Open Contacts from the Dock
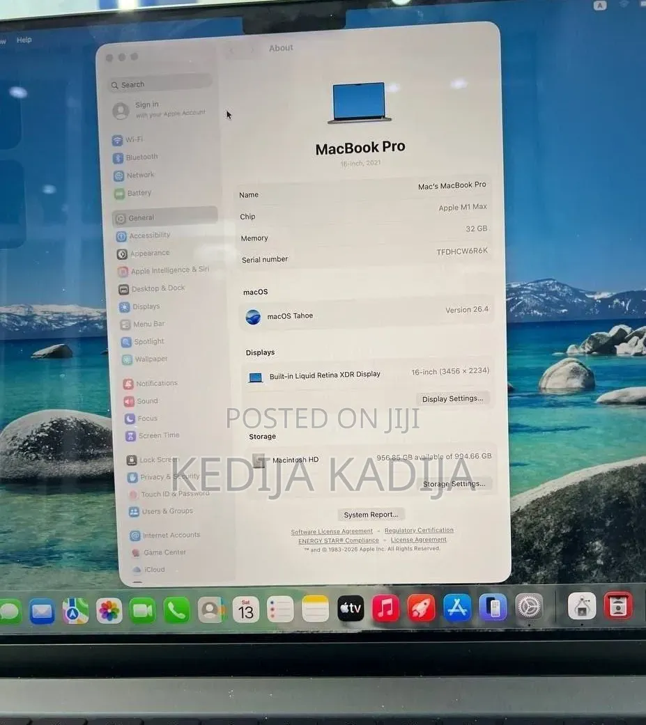 (x=211, y=610)
